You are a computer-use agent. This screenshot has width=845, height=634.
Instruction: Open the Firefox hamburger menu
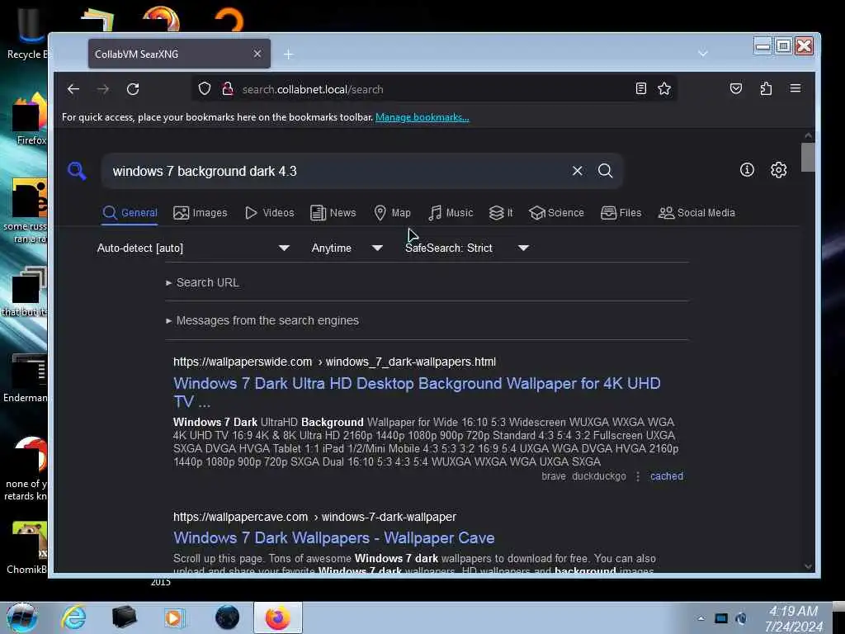(795, 88)
